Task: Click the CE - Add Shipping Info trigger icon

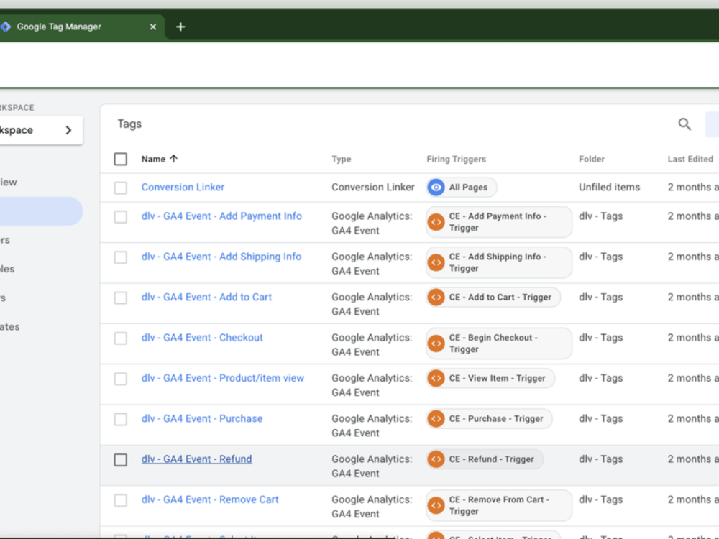Action: [436, 262]
